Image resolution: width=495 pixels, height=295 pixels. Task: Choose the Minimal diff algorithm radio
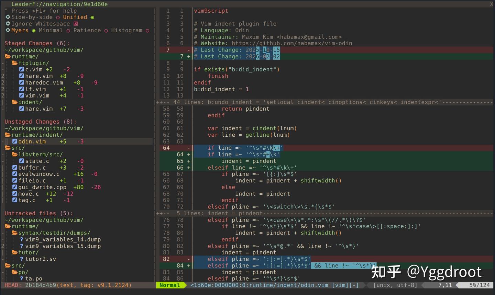pos(68,30)
